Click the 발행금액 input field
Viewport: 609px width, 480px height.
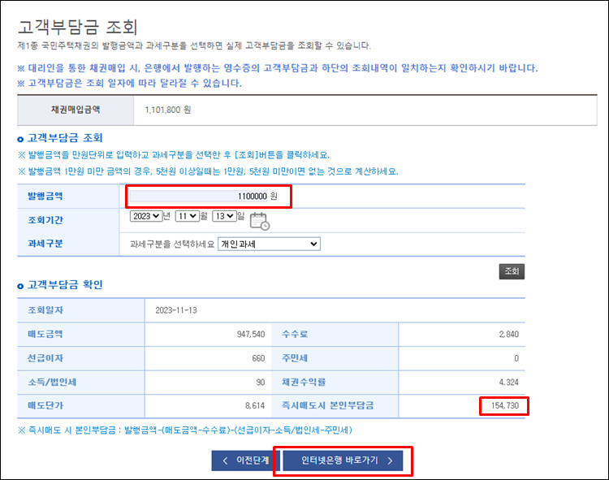pyautogui.click(x=199, y=196)
